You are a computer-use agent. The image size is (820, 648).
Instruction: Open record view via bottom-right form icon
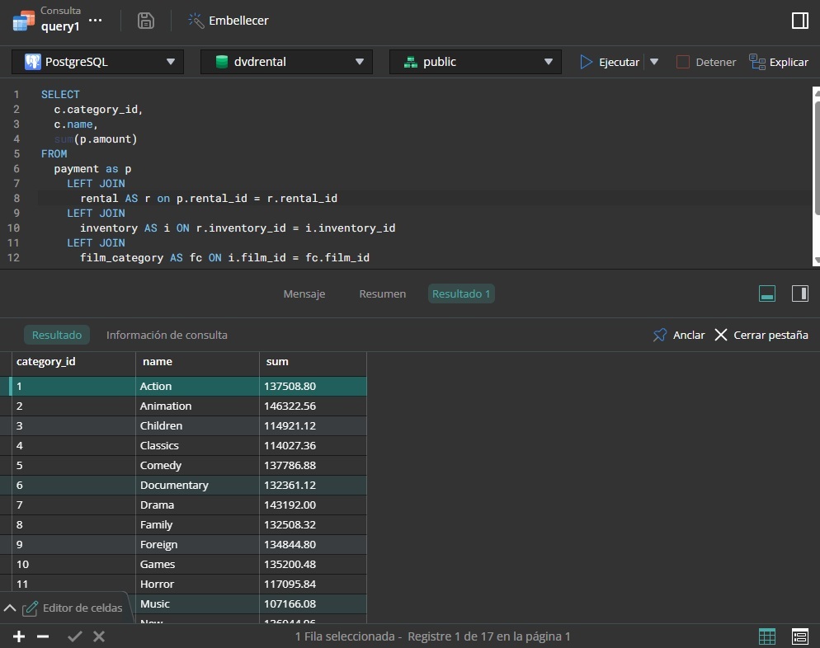[x=799, y=636]
